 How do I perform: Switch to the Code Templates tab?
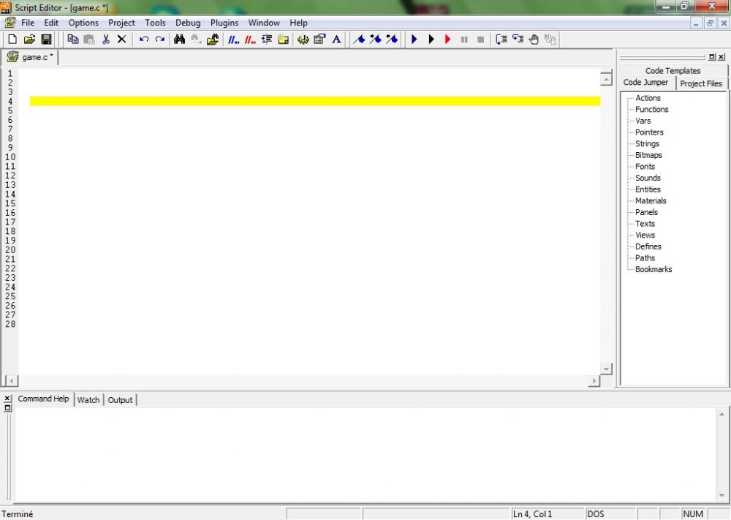pos(673,70)
